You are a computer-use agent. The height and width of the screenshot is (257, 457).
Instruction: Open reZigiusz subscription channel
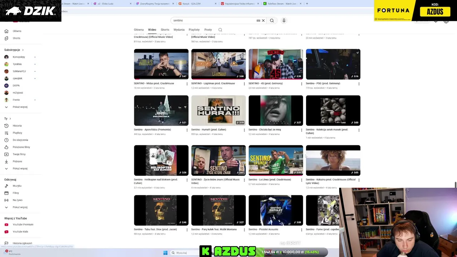(18, 93)
